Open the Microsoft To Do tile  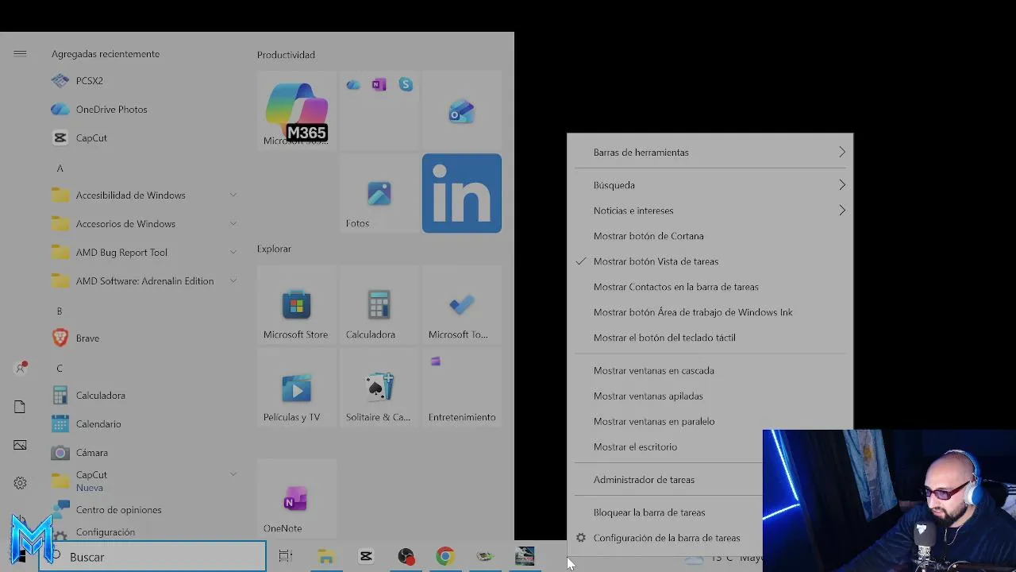coord(462,305)
